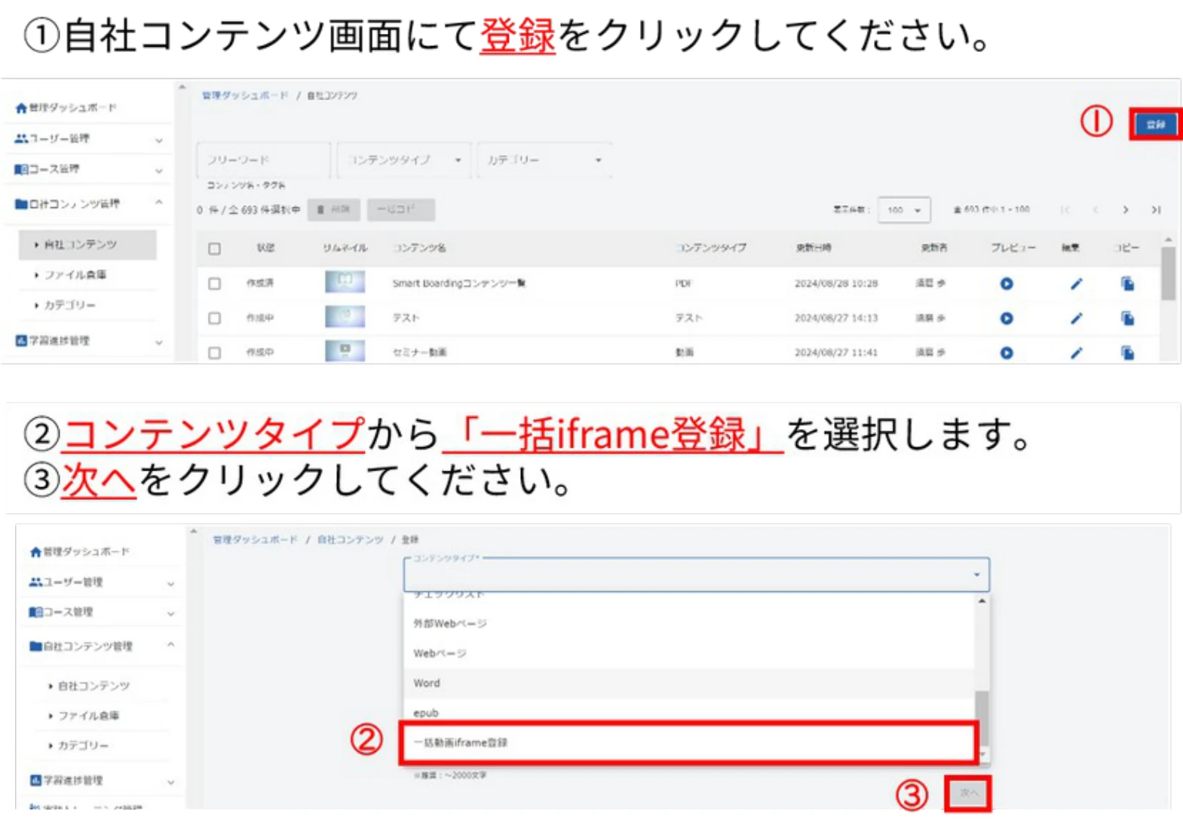1183x837 pixels.
Task: Click the copy icon for Smart Boarding row
Action: [1128, 284]
